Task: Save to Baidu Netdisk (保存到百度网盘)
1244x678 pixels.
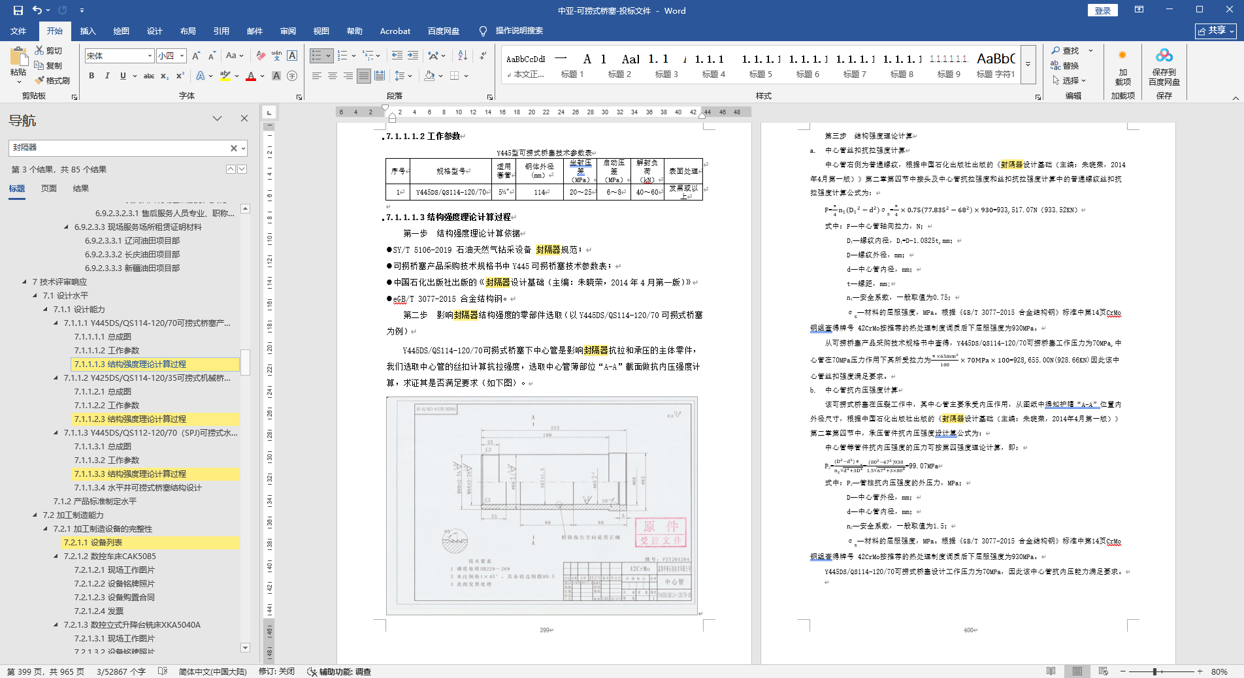Action: pyautogui.click(x=1164, y=67)
